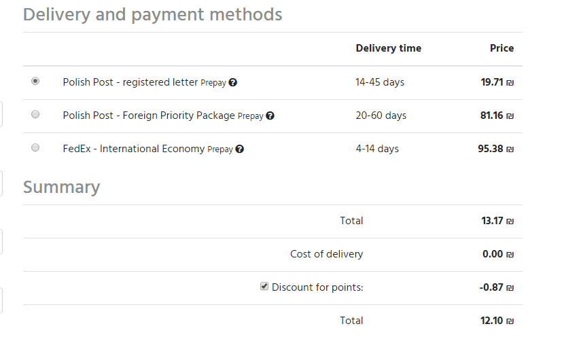
Task: Open help icon beside Foreign Priority Package
Action: pyautogui.click(x=270, y=116)
